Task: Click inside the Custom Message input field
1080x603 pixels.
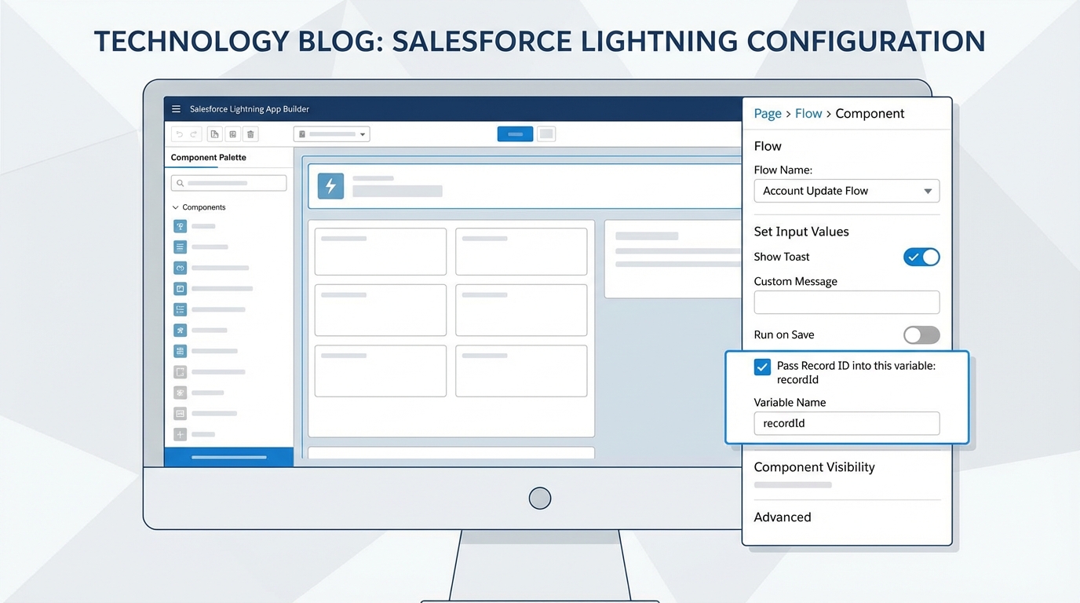Action: 846,302
